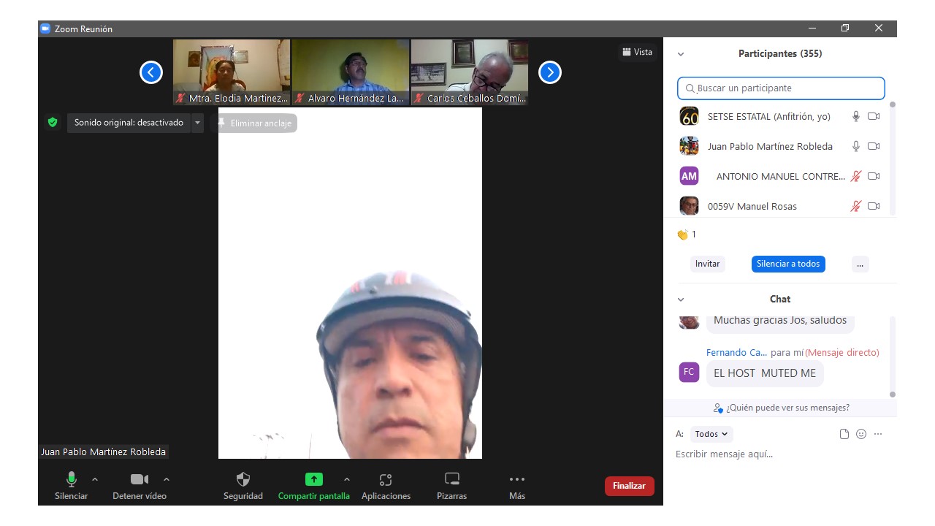The width and height of the screenshot is (935, 526).
Task: Open ¿Quién puede ver sus mensajes? link
Action: (x=781, y=408)
